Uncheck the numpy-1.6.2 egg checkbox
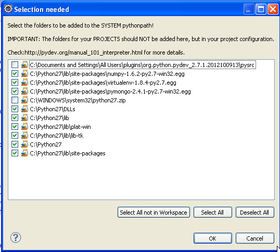 click(x=15, y=74)
